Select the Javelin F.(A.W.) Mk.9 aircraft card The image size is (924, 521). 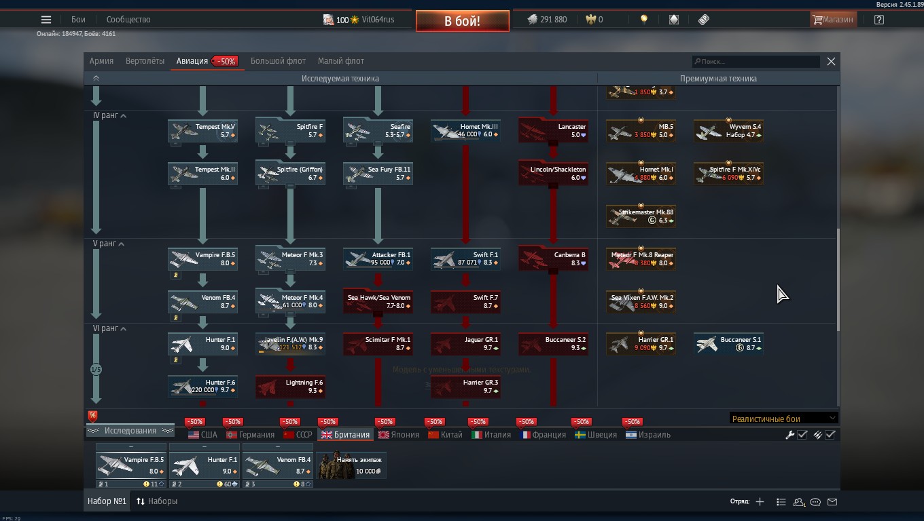pyautogui.click(x=290, y=344)
